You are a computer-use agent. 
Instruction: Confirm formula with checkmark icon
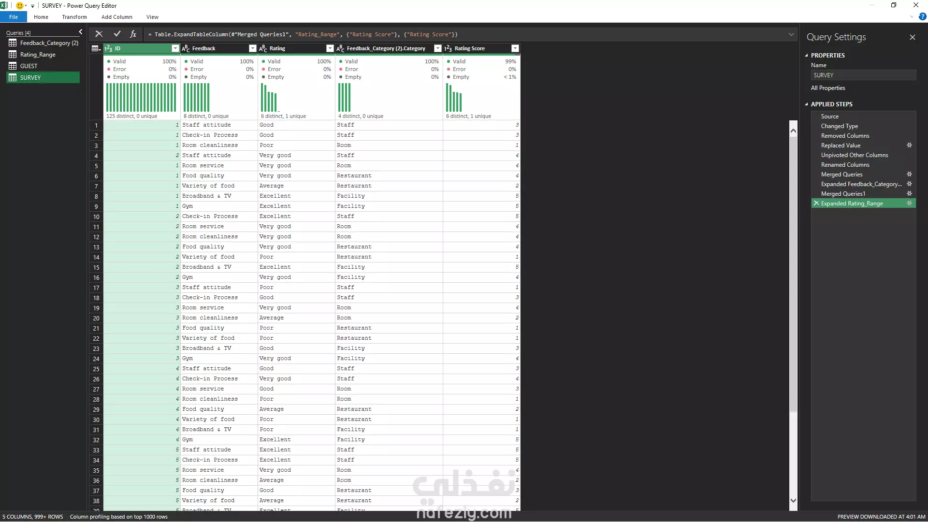[117, 34]
